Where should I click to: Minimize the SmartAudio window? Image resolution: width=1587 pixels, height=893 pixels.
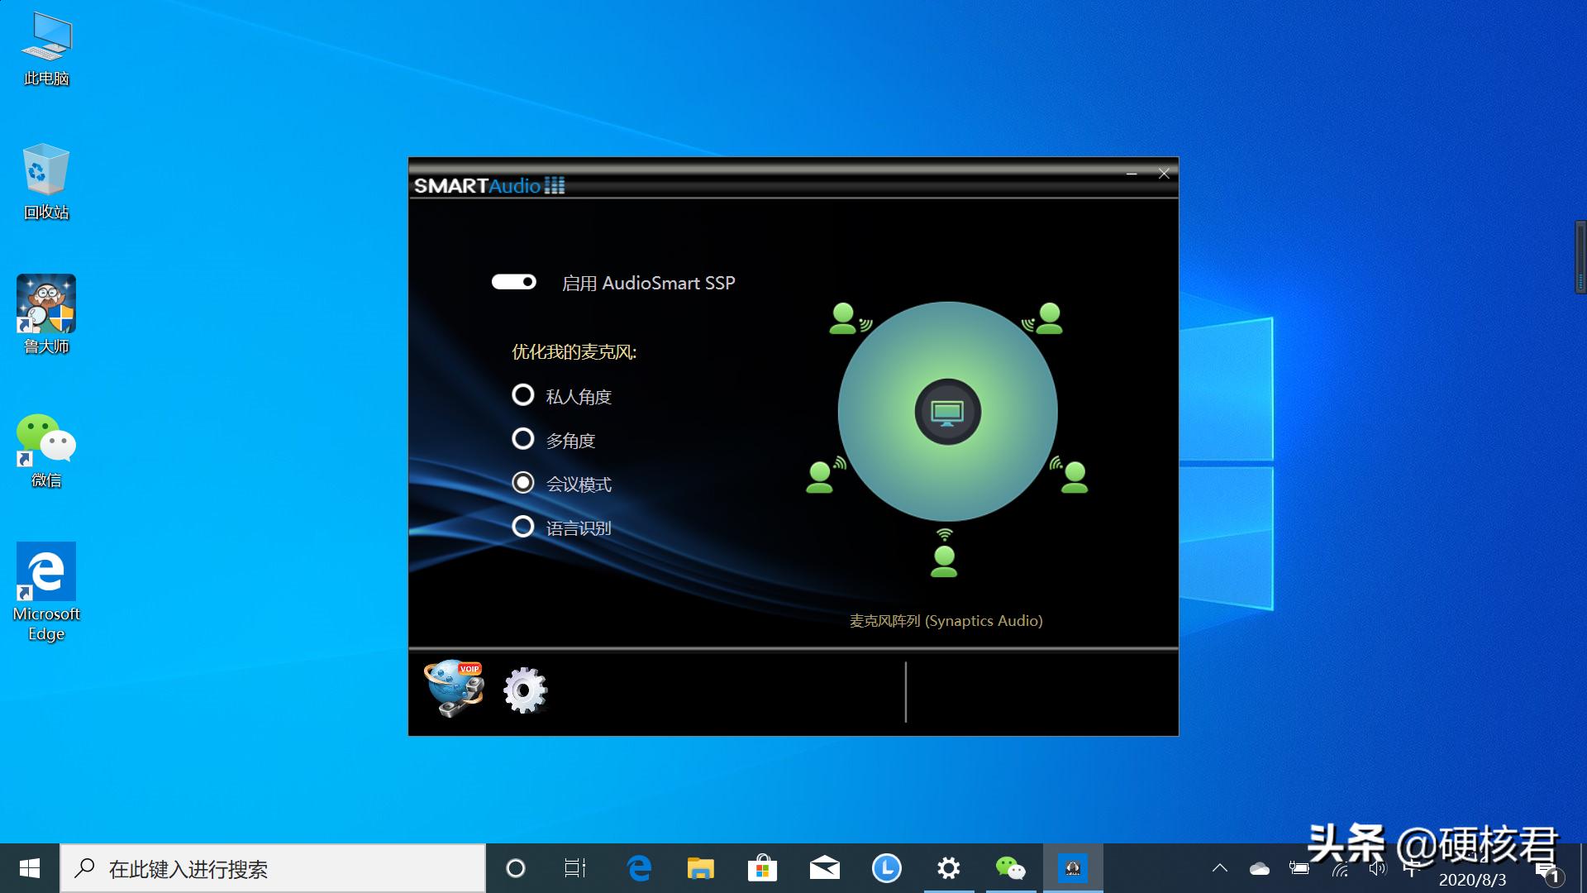click(1132, 174)
